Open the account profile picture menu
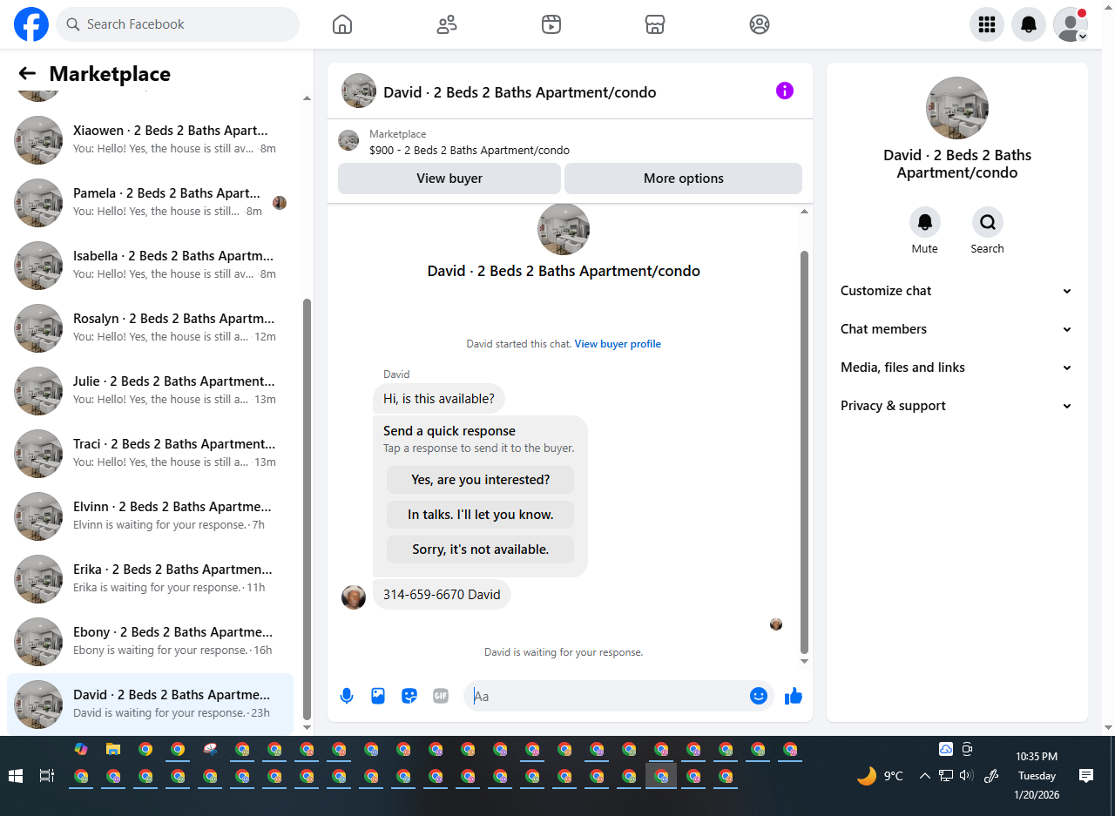The image size is (1115, 816). point(1071,24)
